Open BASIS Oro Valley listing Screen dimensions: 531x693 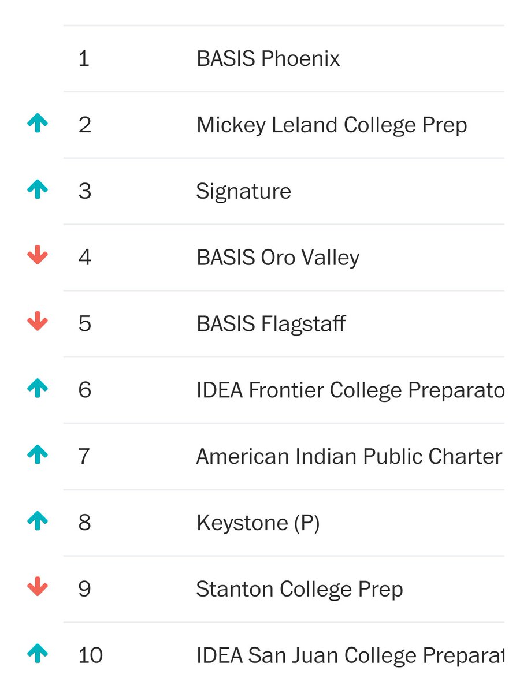coord(278,258)
